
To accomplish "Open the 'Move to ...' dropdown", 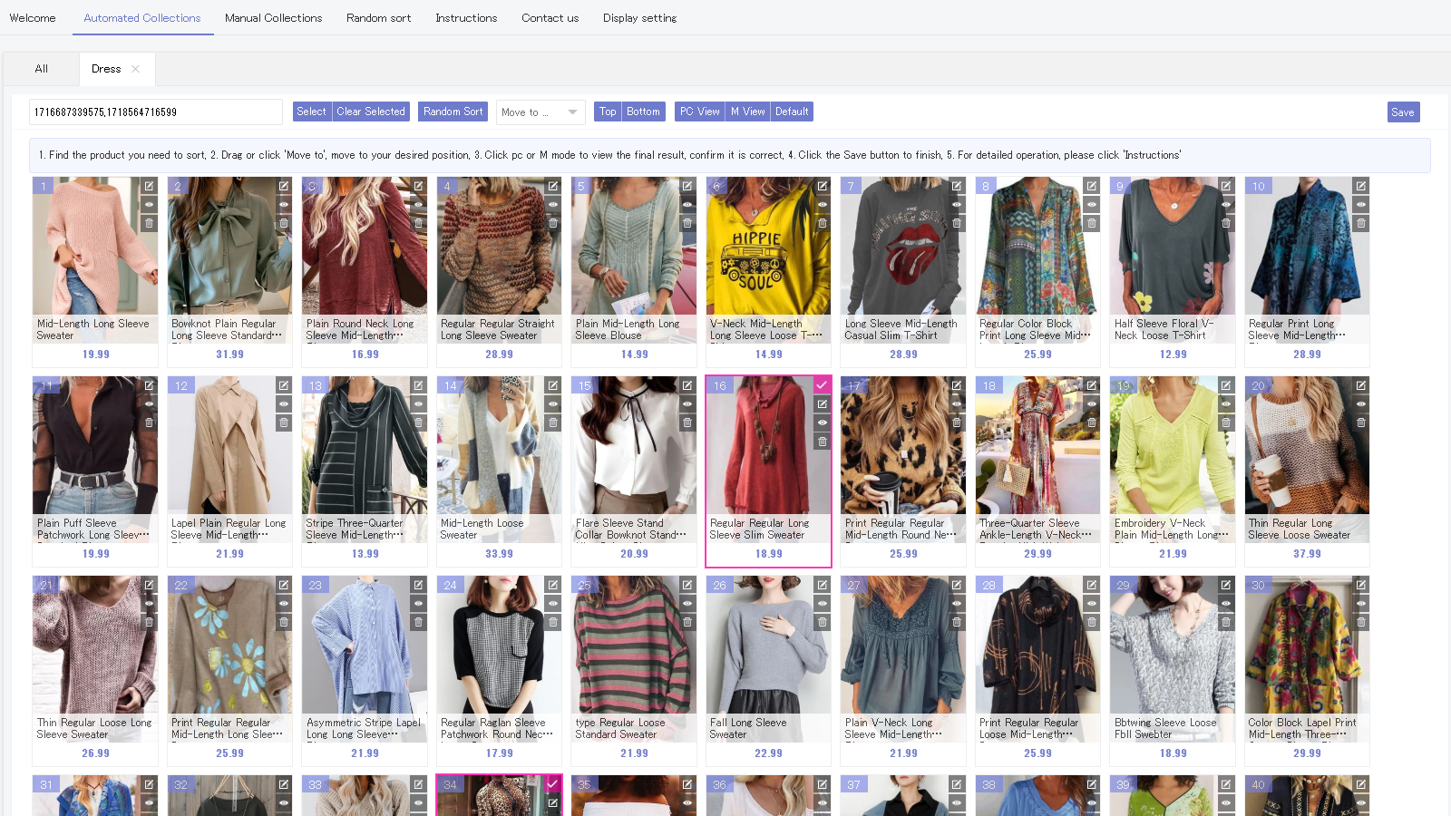I will click(x=540, y=112).
